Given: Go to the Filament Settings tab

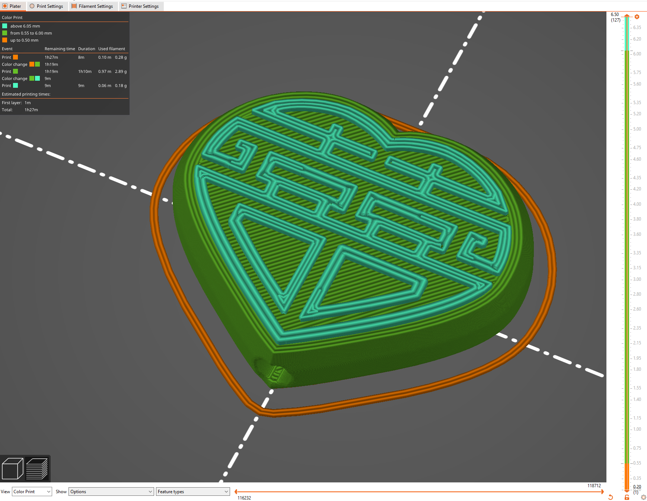Looking at the screenshot, I should pos(92,6).
